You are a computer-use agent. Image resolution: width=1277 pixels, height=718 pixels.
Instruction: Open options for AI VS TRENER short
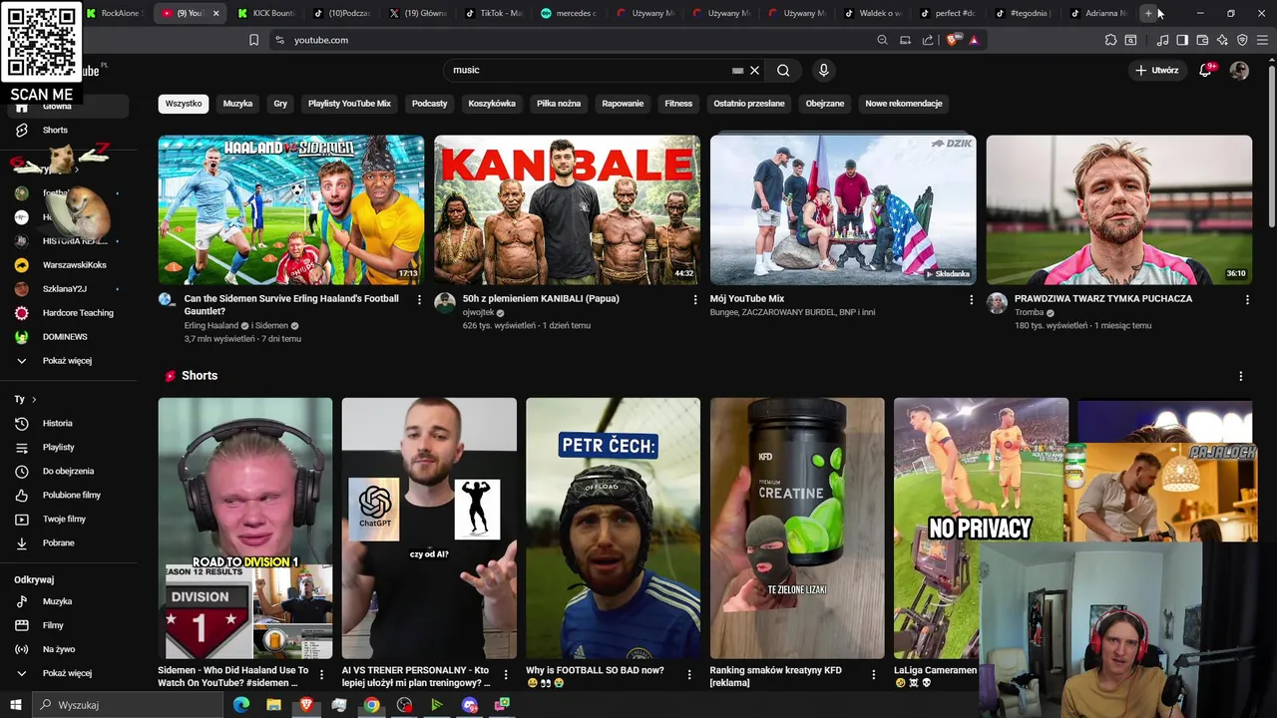coord(505,675)
